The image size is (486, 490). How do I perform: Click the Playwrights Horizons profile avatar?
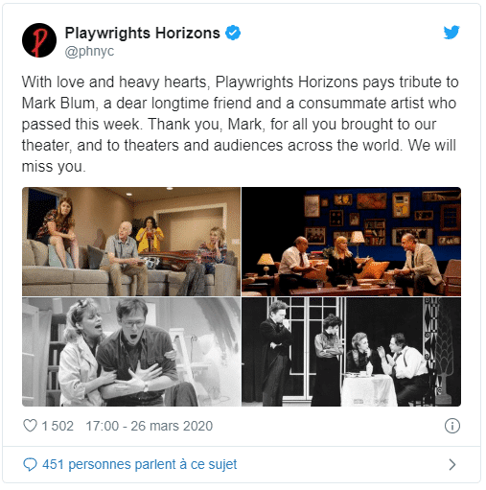coord(39,40)
